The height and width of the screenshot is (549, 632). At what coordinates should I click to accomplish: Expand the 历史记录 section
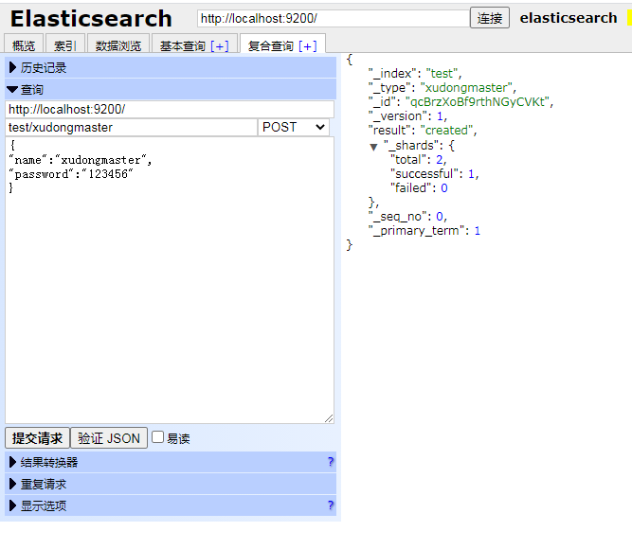point(171,67)
